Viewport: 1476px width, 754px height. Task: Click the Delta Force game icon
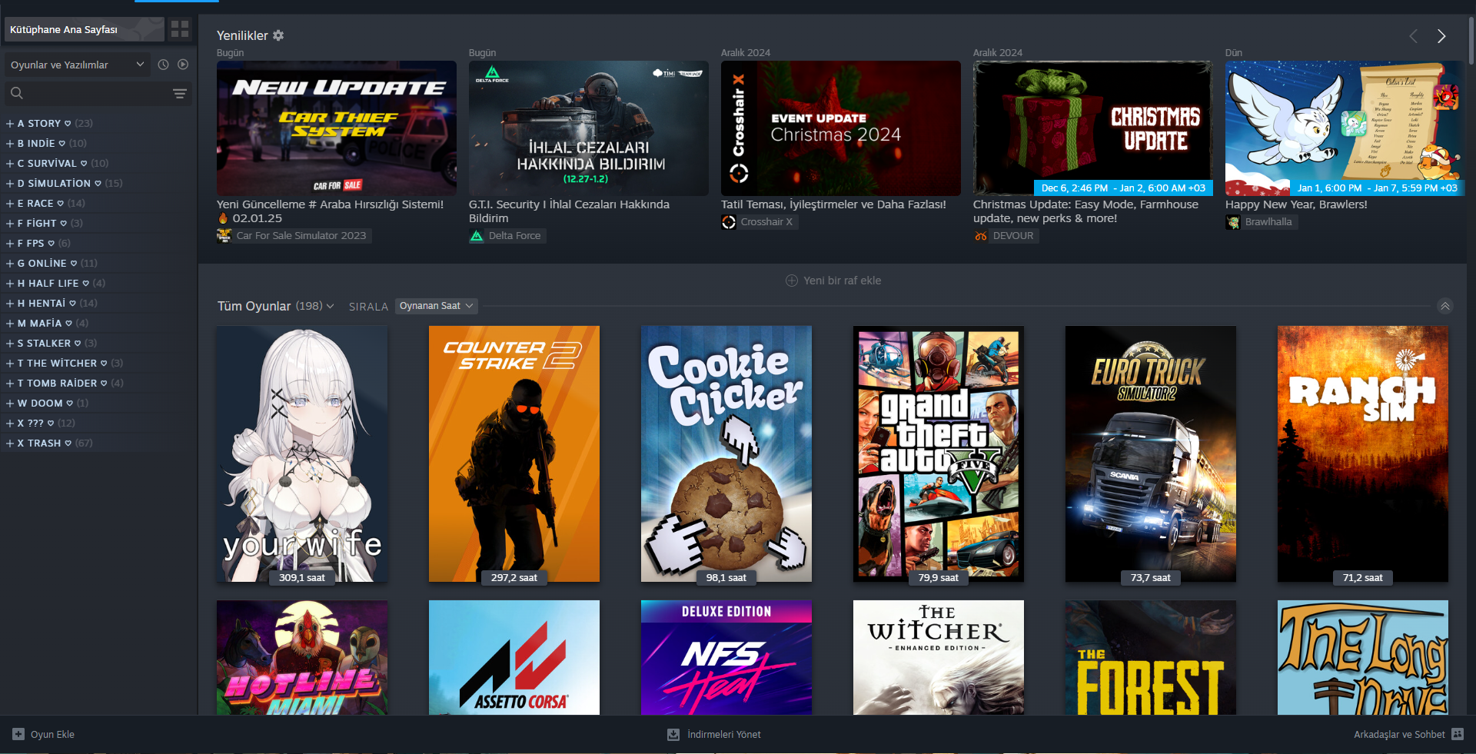tap(477, 236)
